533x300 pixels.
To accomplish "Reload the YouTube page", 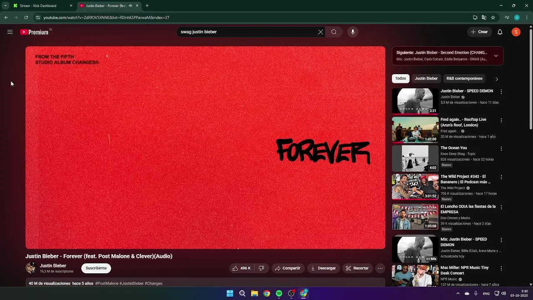I will (x=26, y=17).
